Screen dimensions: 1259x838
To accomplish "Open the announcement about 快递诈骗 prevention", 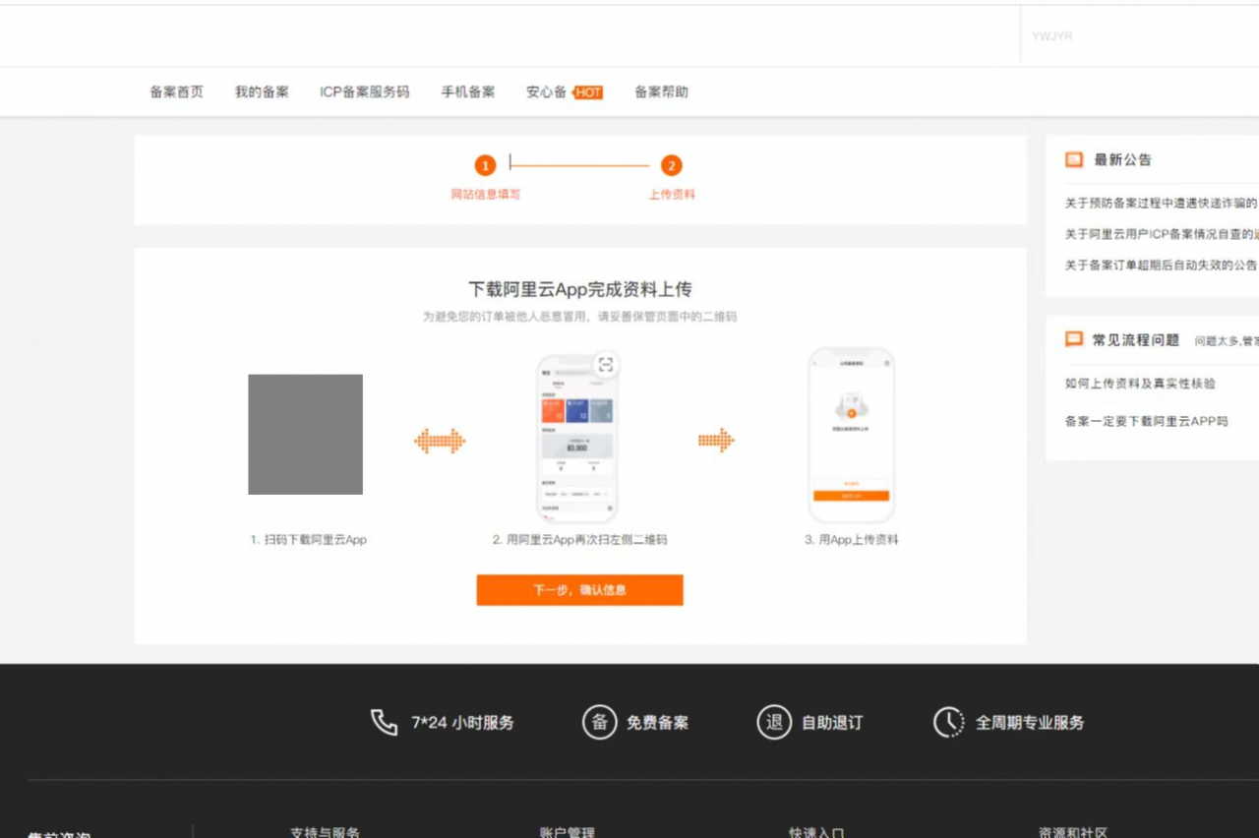I will [x=1161, y=204].
